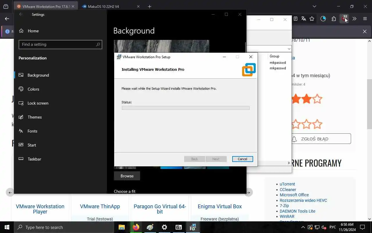This screenshot has width=372, height=233.
Task: Select Colors in Personalization sidebar
Action: pos(33,89)
